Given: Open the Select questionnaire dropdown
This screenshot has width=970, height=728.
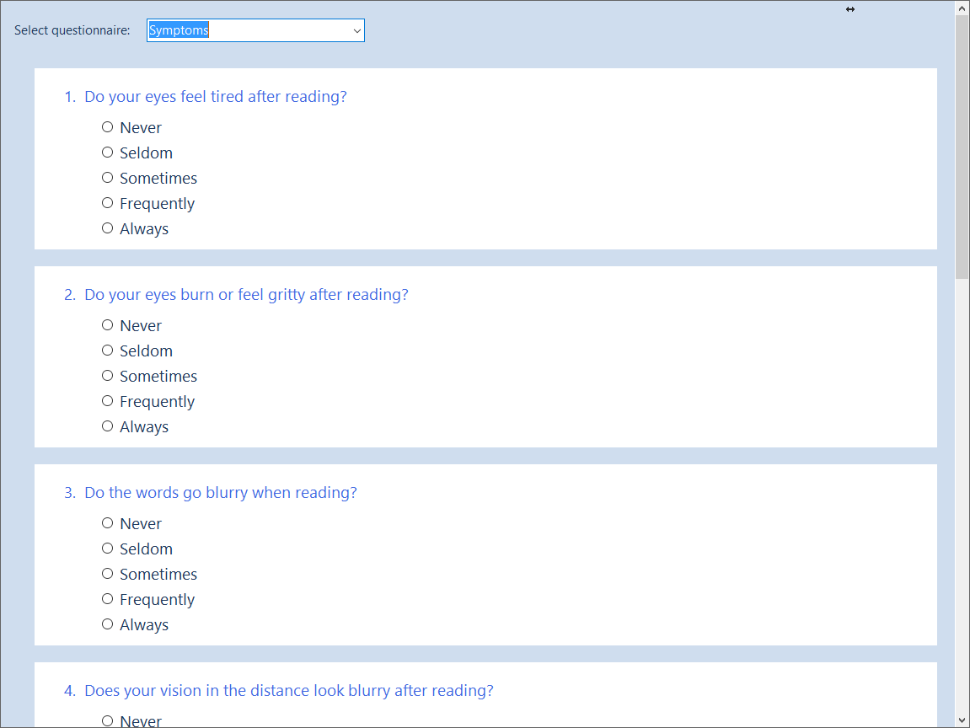Looking at the screenshot, I should 255,30.
